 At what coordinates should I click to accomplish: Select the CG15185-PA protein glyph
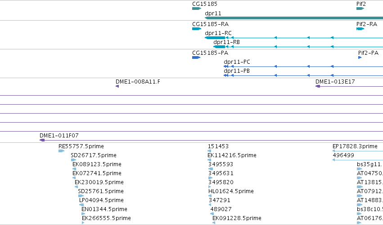pyautogui.click(x=196, y=57)
